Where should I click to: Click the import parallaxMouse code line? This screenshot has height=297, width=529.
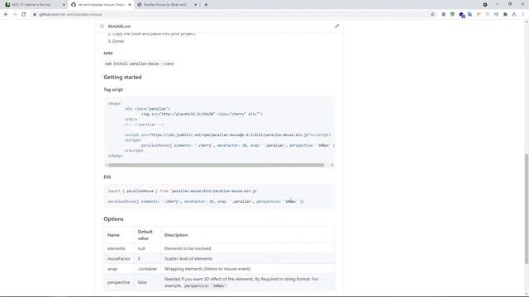pyautogui.click(x=183, y=191)
